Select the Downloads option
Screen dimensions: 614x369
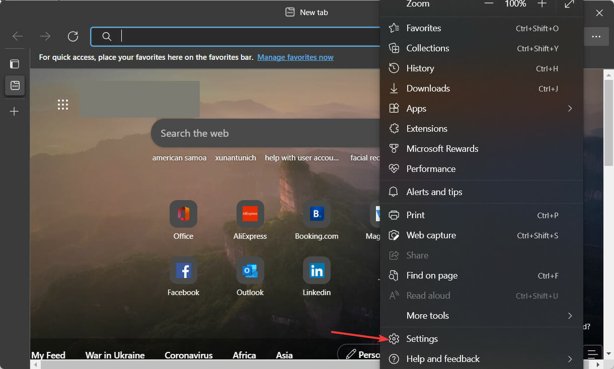click(428, 88)
